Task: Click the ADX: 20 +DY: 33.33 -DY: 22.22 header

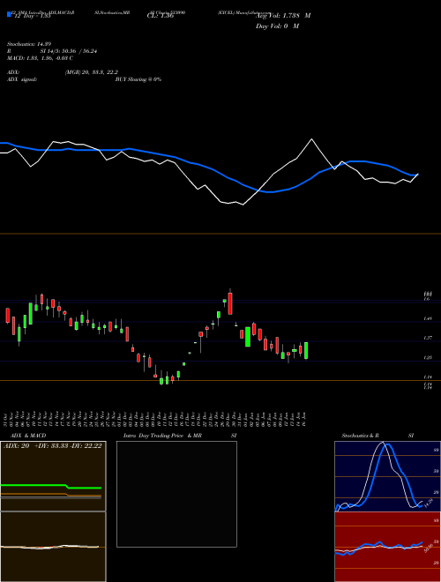Action: coord(53,446)
